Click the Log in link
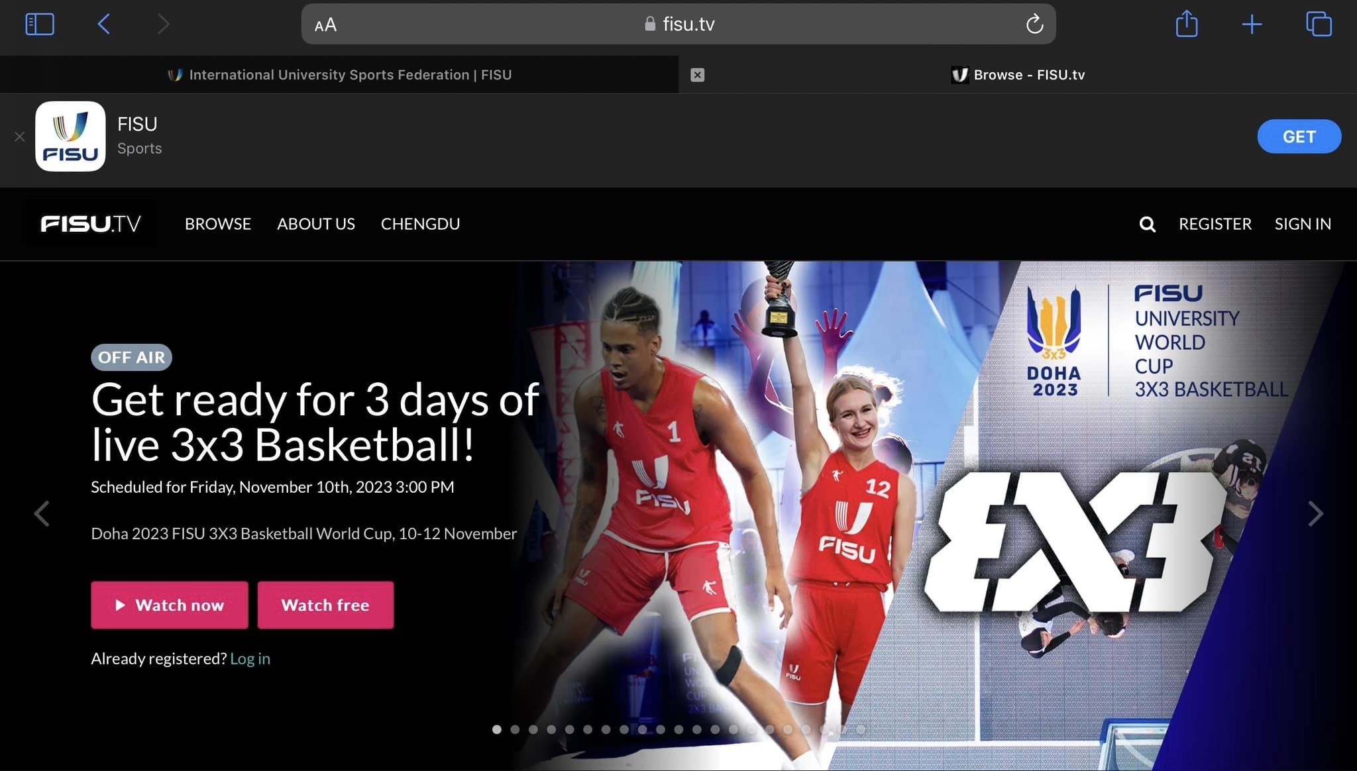 [250, 658]
